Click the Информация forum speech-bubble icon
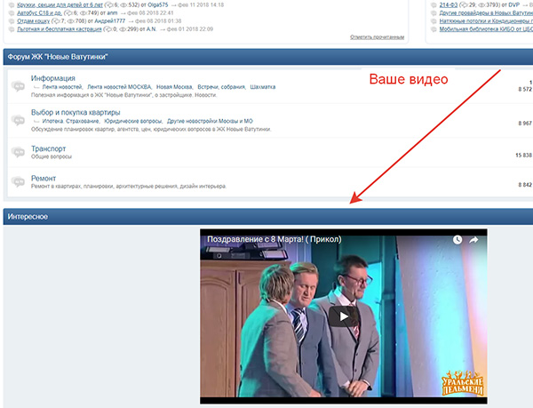The width and height of the screenshot is (533, 408). point(18,85)
